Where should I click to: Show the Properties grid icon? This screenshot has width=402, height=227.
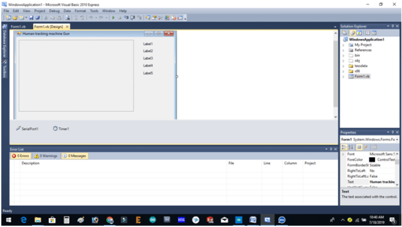pos(359,147)
